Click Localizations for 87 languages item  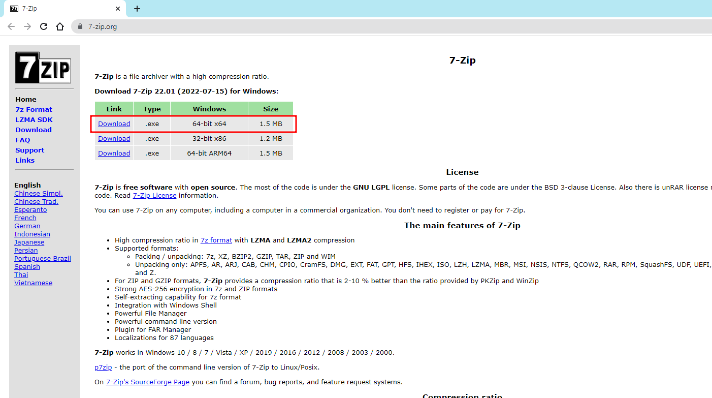[164, 338]
